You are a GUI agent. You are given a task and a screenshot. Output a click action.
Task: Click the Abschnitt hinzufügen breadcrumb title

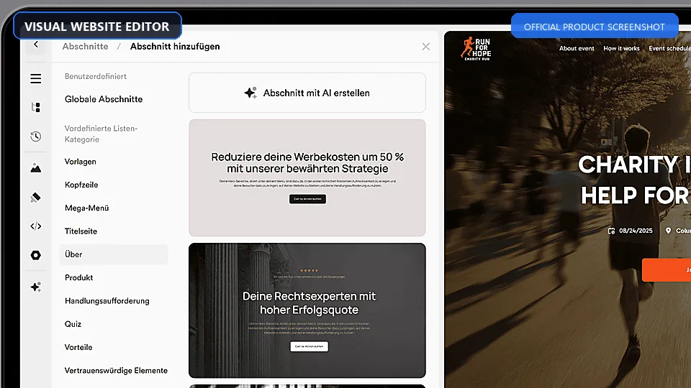[175, 47]
